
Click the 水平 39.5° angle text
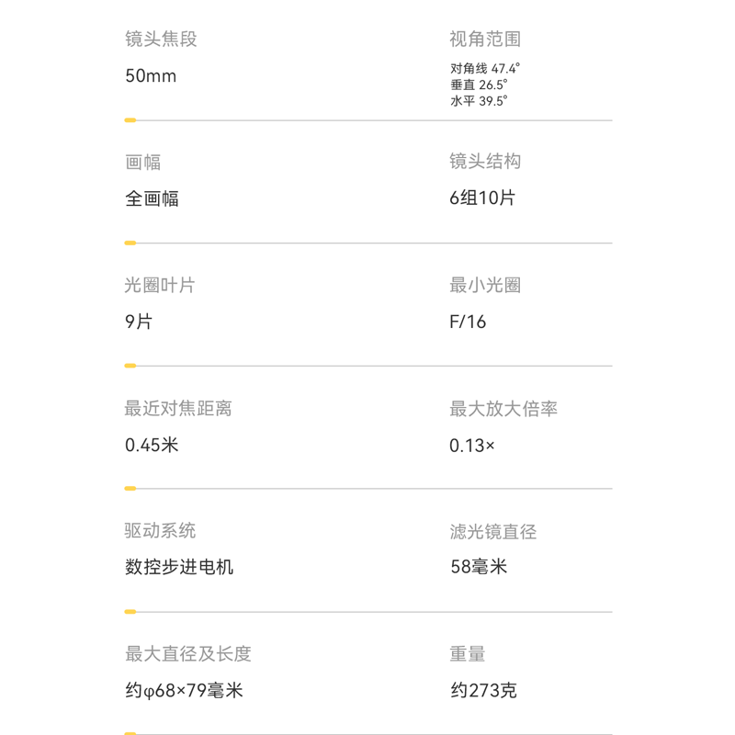pyautogui.click(x=479, y=101)
